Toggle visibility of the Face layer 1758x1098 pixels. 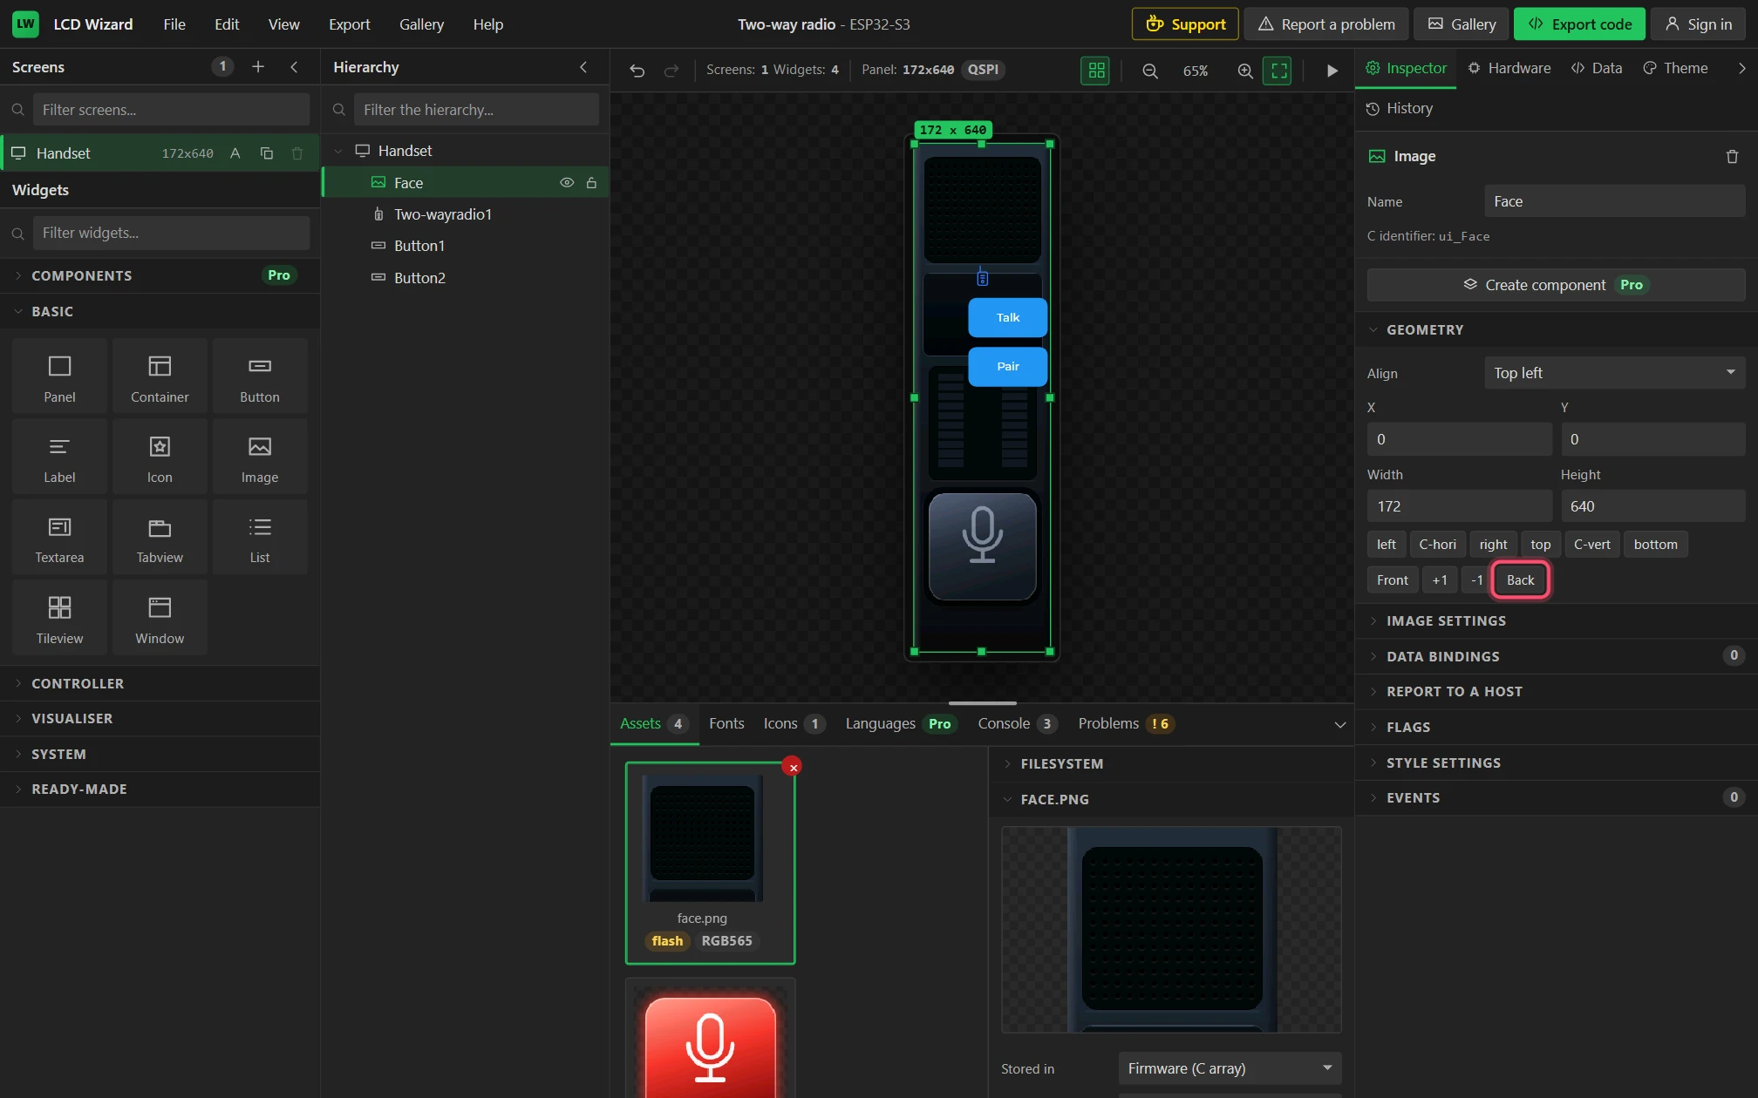tap(567, 183)
